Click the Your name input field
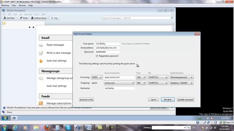 click(x=107, y=44)
